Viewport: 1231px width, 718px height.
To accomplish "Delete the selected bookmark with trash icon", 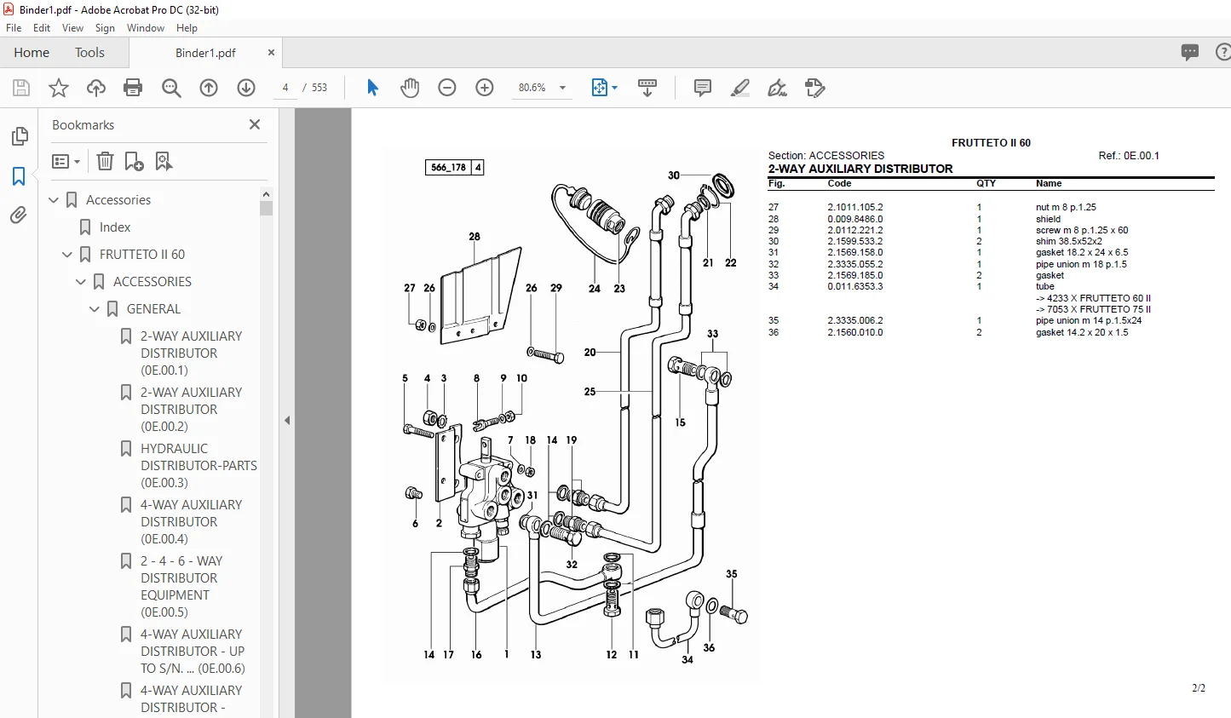I will pos(105,161).
